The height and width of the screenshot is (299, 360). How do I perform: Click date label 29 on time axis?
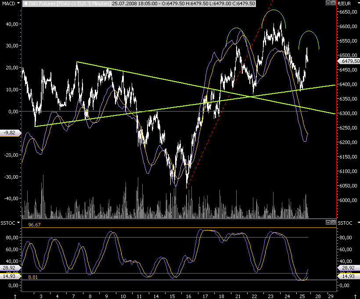tap(331, 296)
